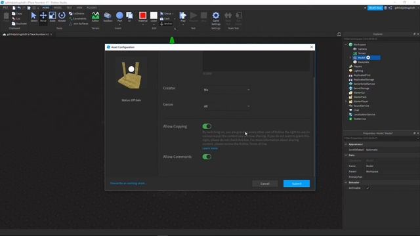Open the FILE menu
Image resolution: width=420 pixels, height=236 pixels.
coord(5,8)
